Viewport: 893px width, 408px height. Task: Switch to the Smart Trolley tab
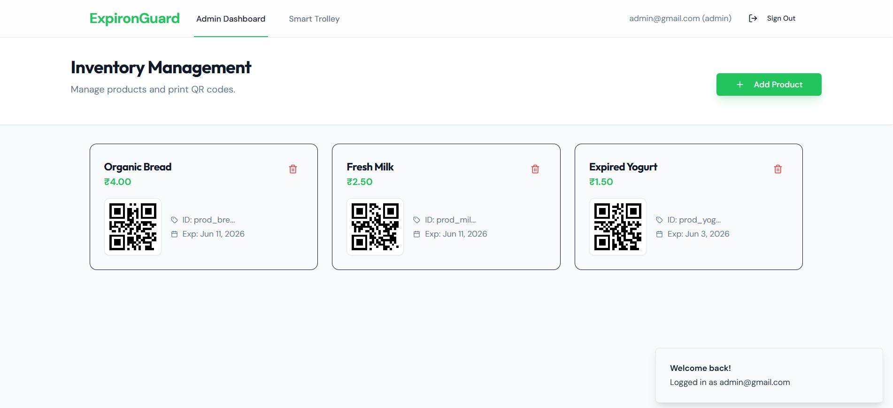pos(314,19)
